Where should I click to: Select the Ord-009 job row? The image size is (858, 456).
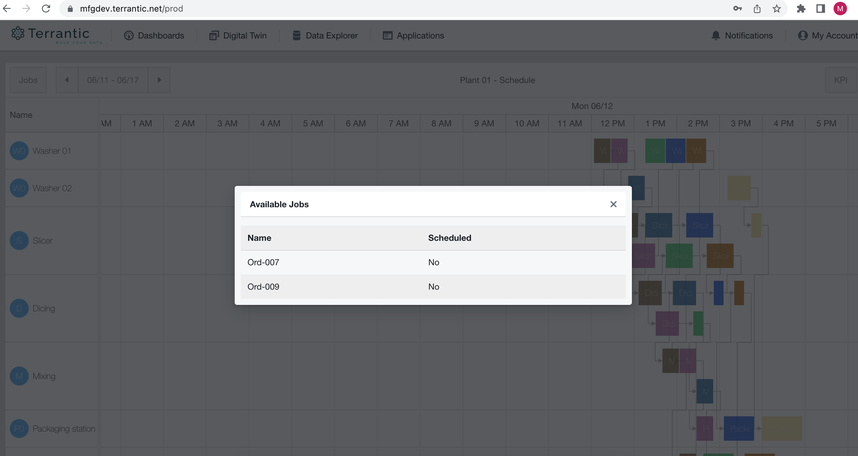(433, 286)
